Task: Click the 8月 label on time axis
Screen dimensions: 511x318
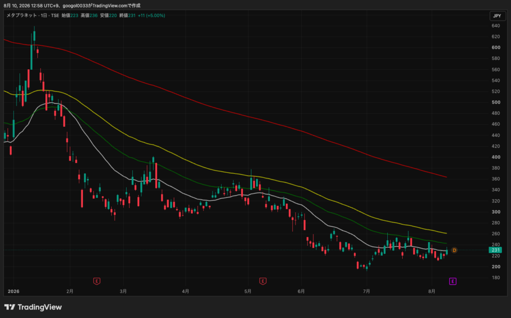Action: point(432,291)
